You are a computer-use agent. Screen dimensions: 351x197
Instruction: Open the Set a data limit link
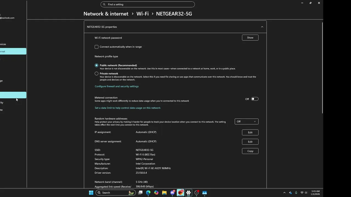(x=128, y=108)
